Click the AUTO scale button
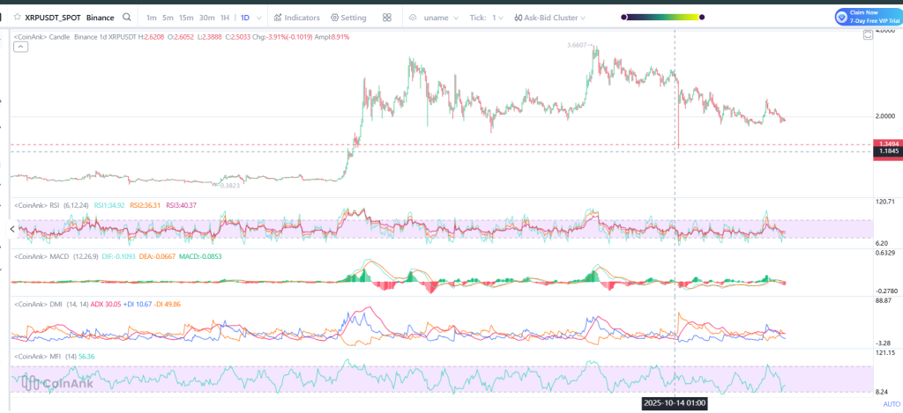The image size is (903, 413). [x=891, y=404]
